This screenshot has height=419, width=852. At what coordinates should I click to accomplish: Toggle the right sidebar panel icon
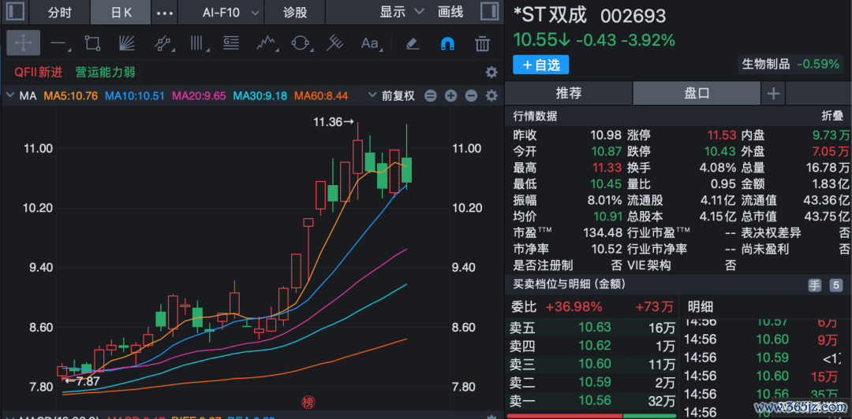tap(490, 12)
